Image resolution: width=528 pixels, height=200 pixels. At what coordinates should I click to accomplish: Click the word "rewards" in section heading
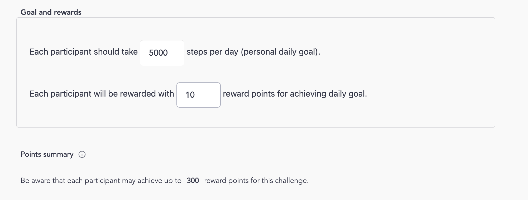68,12
